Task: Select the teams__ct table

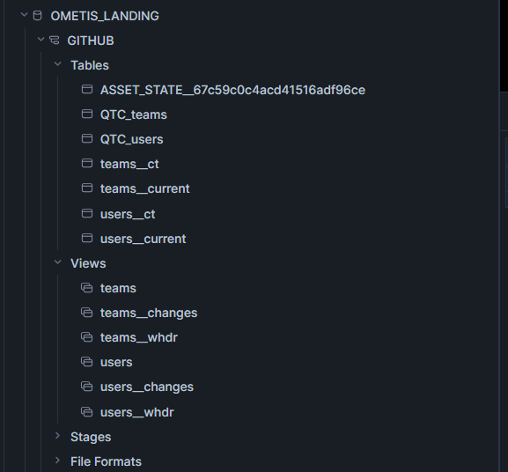Action: [x=129, y=165]
